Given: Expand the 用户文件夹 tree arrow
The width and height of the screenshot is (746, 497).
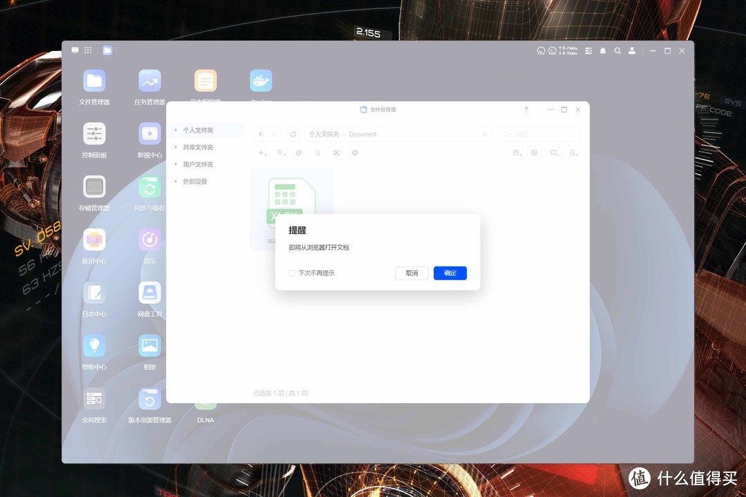Looking at the screenshot, I should coord(176,164).
